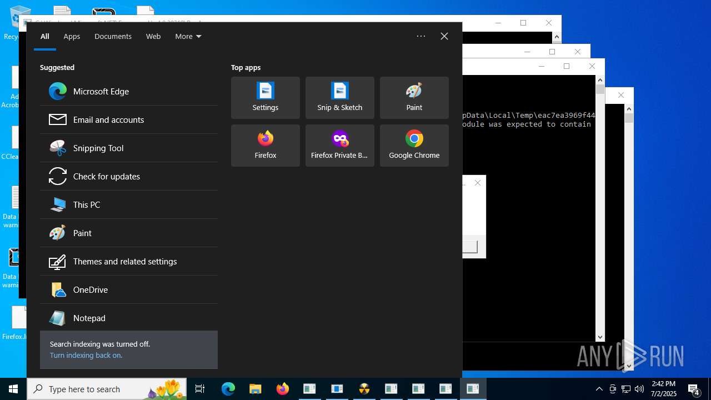Open network status tray icon
Viewport: 711px width, 400px height.
(x=626, y=389)
